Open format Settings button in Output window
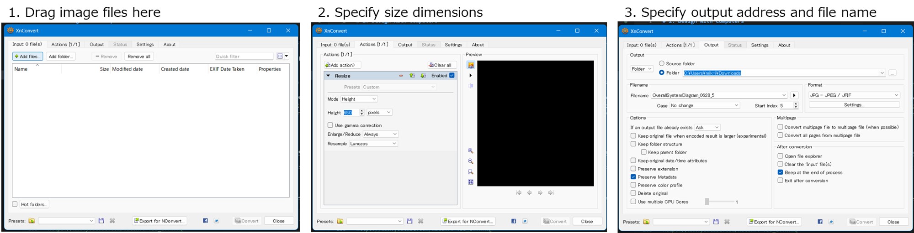This screenshot has width=914, height=233. point(854,105)
